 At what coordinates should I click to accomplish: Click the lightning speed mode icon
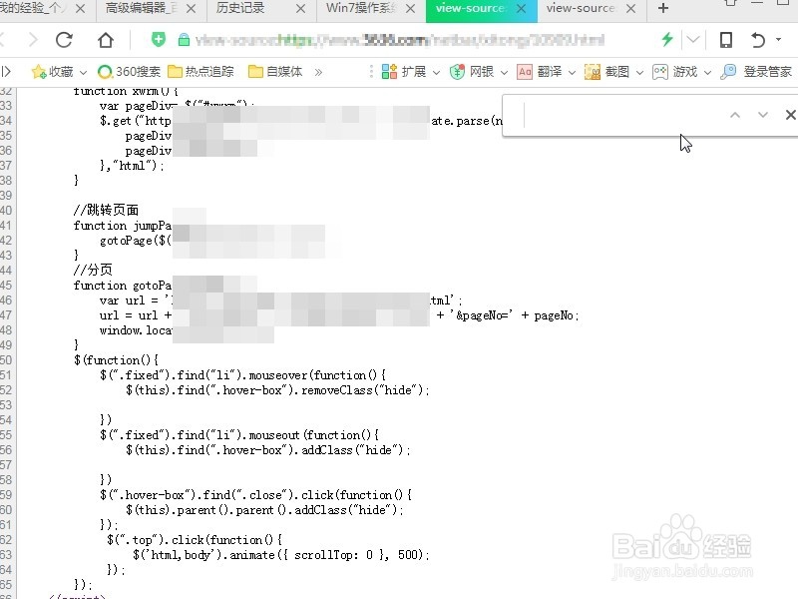coord(668,40)
